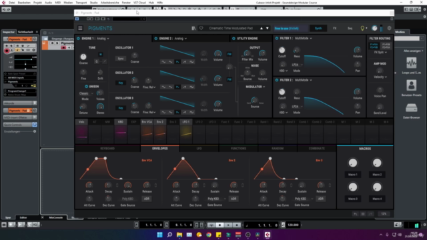Open Amp Mod Velocity dropdown
This screenshot has width=427, height=240.
[380, 77]
